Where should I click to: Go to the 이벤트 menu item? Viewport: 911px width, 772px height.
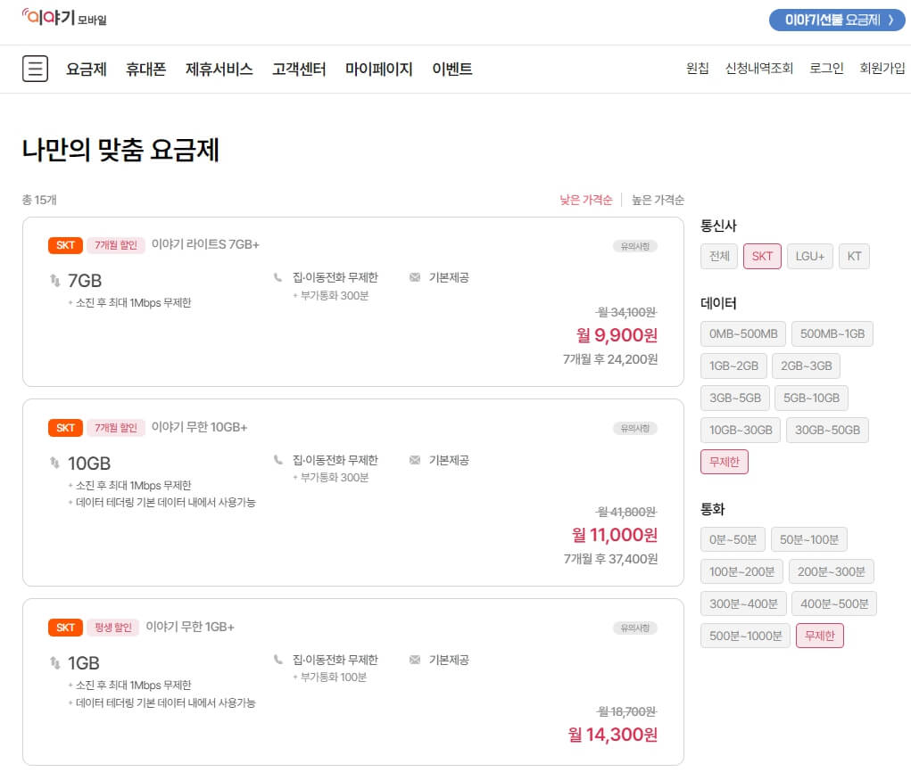(x=451, y=69)
